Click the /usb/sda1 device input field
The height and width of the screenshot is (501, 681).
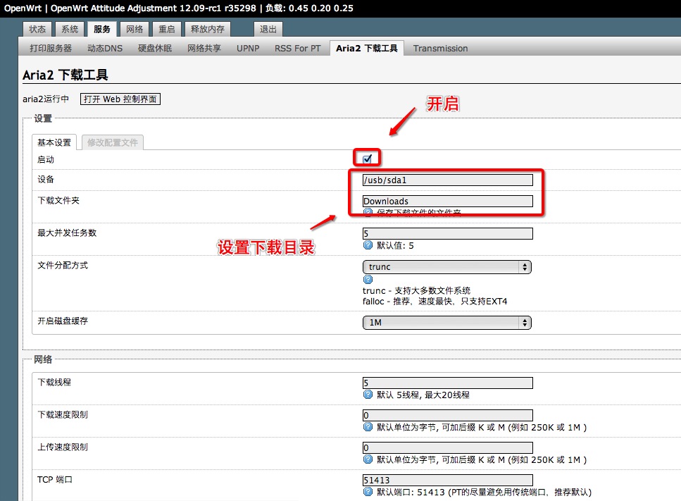[447, 180]
